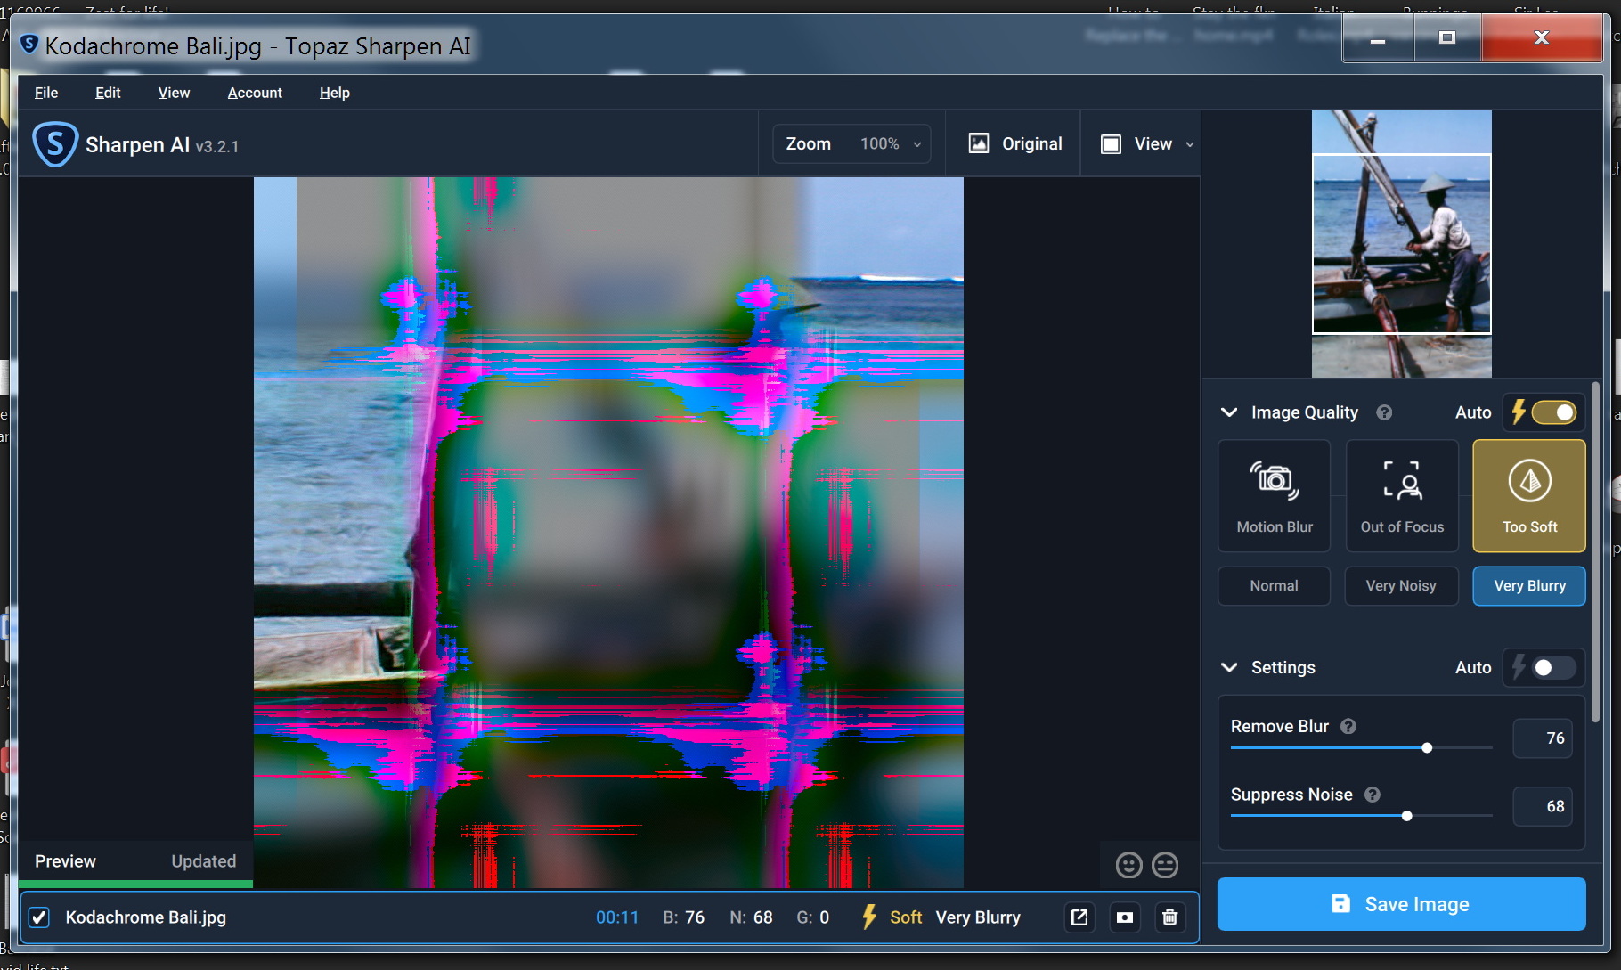Click the happy face feedback icon
This screenshot has height=970, width=1621.
pyautogui.click(x=1128, y=865)
